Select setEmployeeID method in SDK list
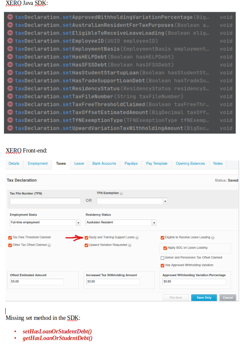Image resolution: width=244 pixels, height=345 pixels. click(x=120, y=41)
